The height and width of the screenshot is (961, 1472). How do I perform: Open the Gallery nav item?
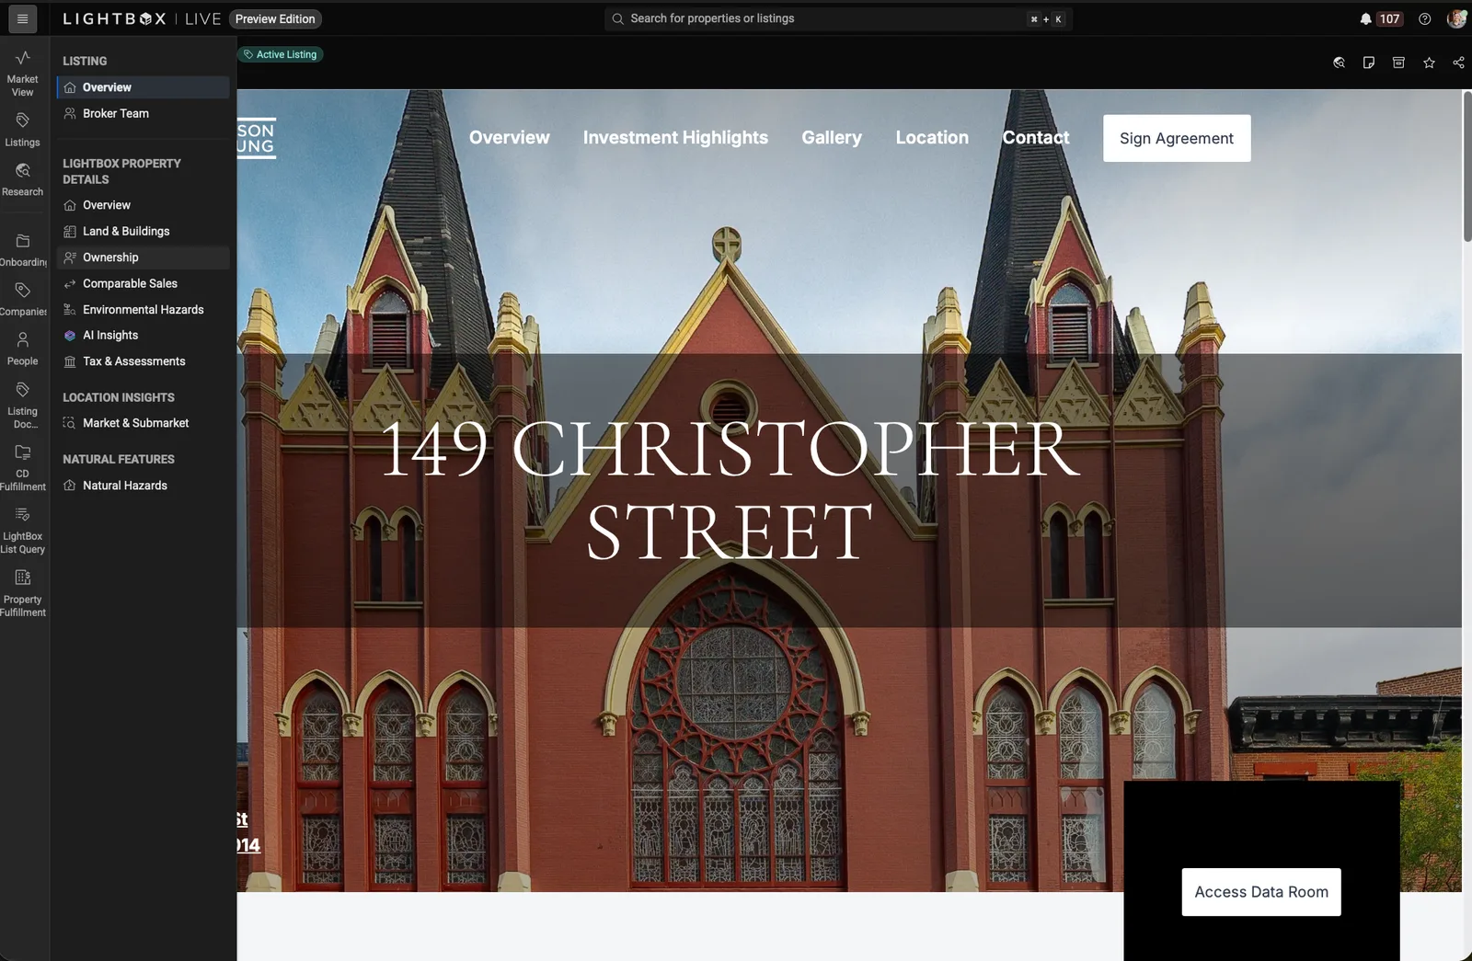[832, 137]
